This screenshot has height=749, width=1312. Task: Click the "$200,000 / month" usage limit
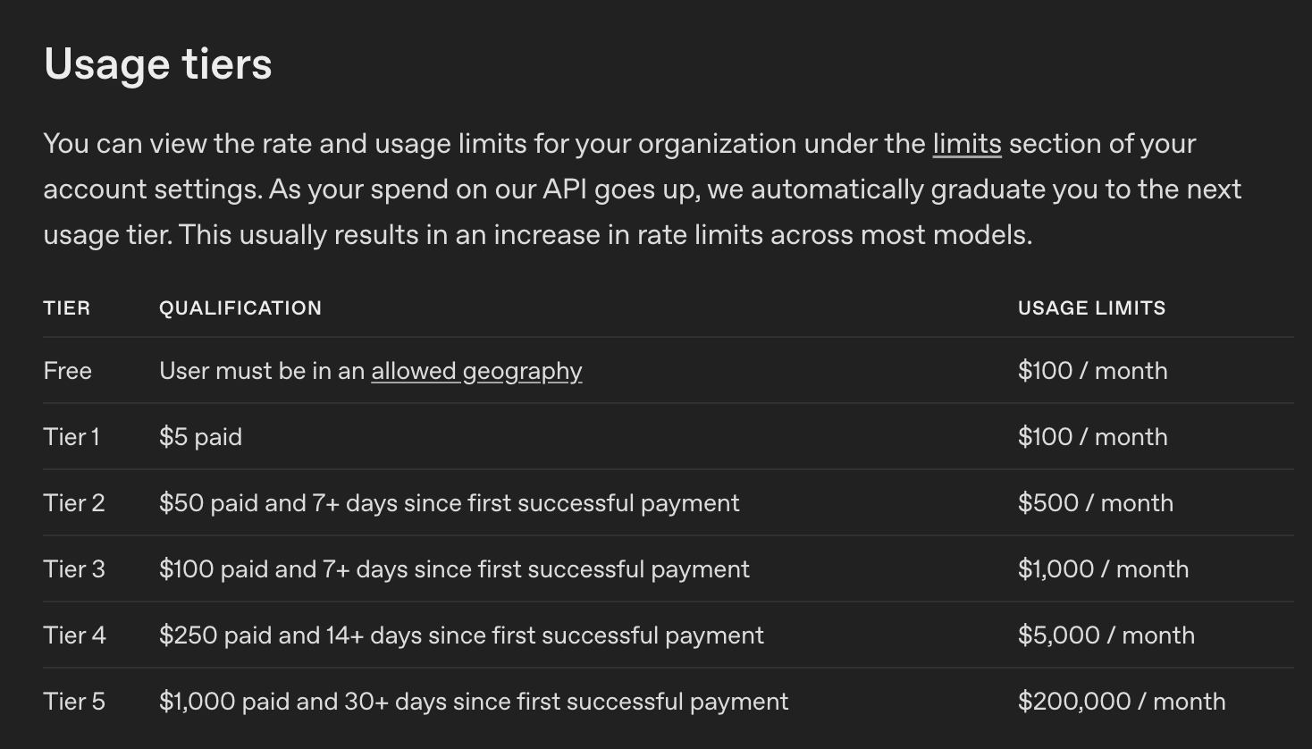[x=1122, y=702]
